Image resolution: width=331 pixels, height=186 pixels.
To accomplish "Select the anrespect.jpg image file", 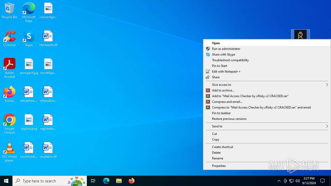I will [29, 67].
